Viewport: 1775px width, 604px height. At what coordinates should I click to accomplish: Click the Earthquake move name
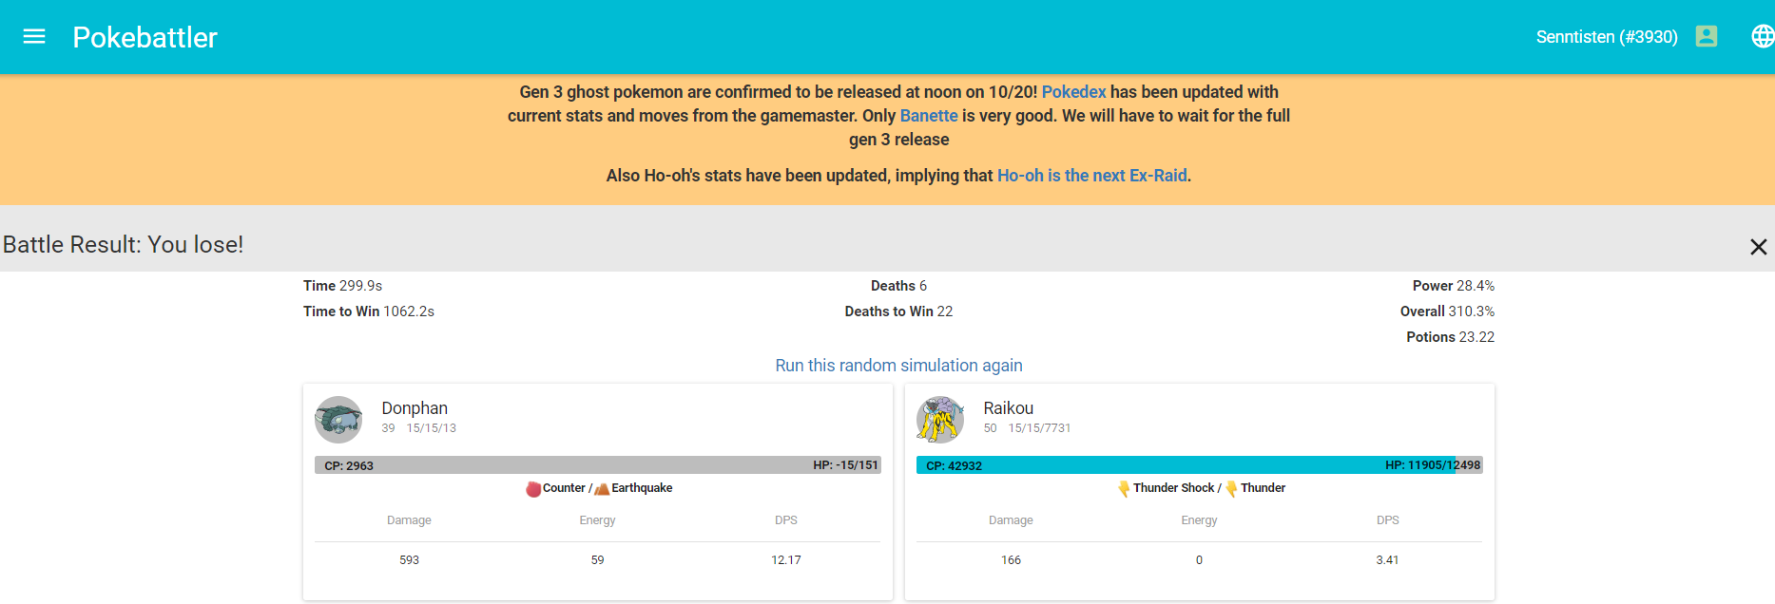pyautogui.click(x=642, y=488)
